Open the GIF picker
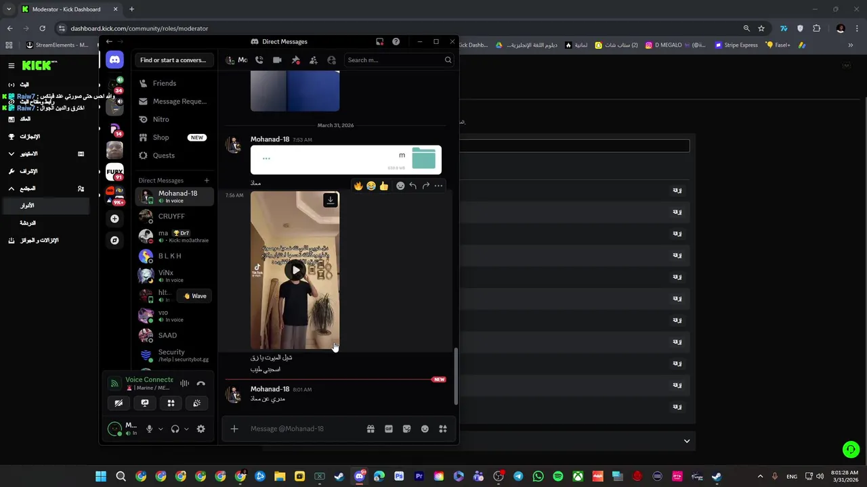867x487 pixels. click(x=389, y=429)
